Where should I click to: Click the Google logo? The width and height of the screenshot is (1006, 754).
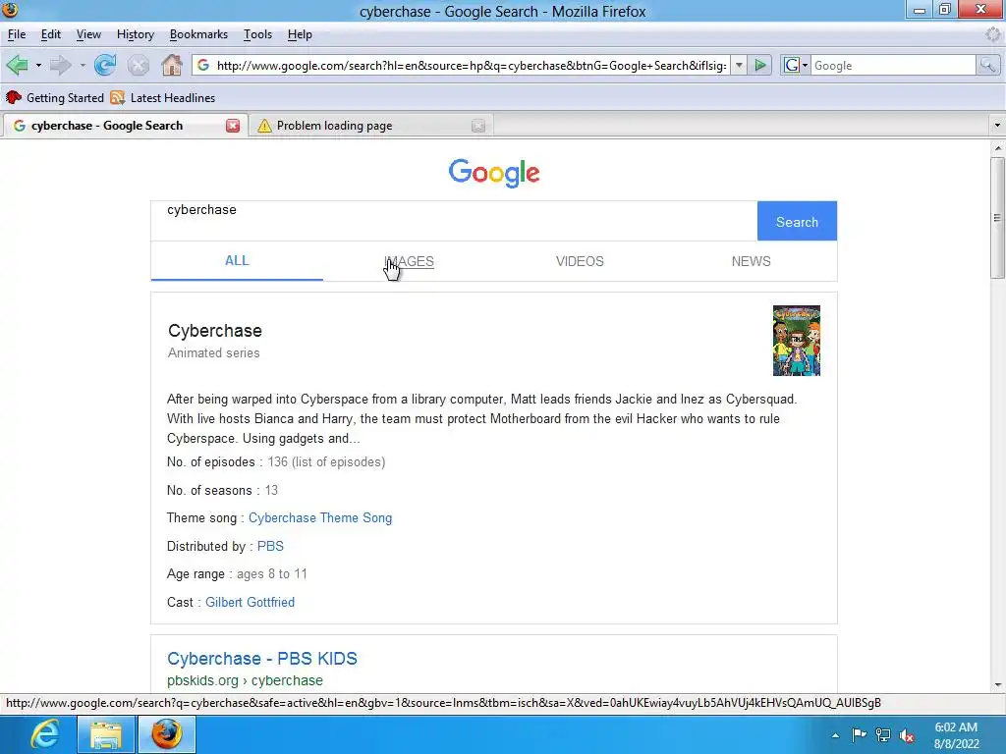click(x=494, y=172)
